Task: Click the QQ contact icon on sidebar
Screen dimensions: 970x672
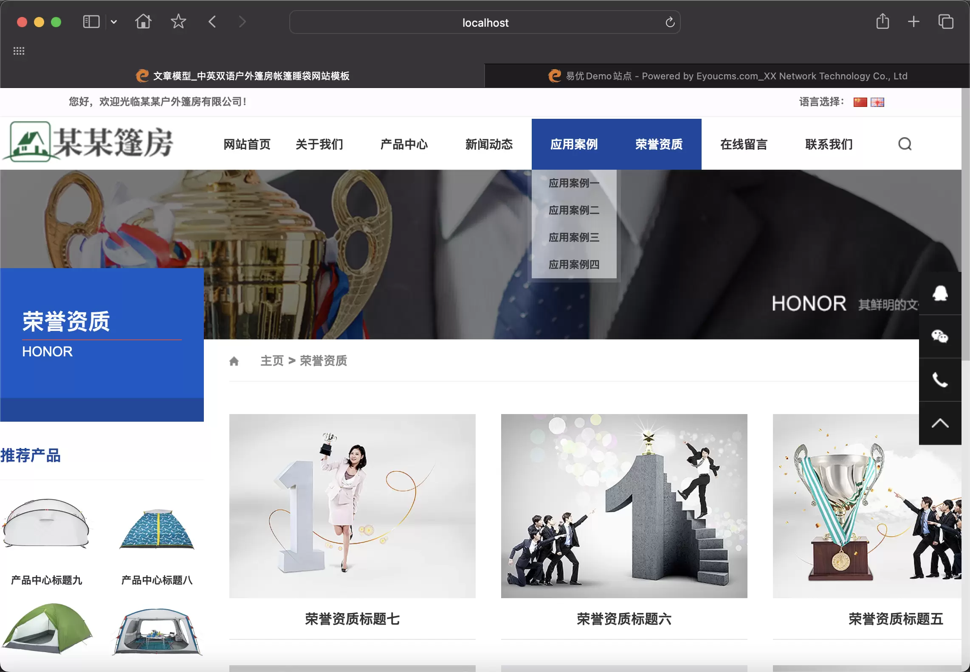Action: click(x=940, y=293)
